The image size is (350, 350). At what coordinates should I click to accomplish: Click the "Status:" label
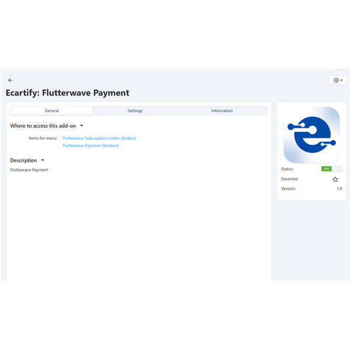tap(287, 169)
